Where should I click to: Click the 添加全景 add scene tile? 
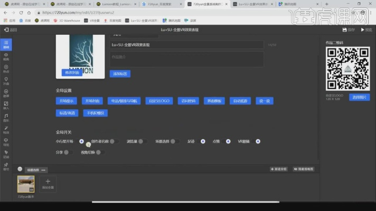(48, 184)
